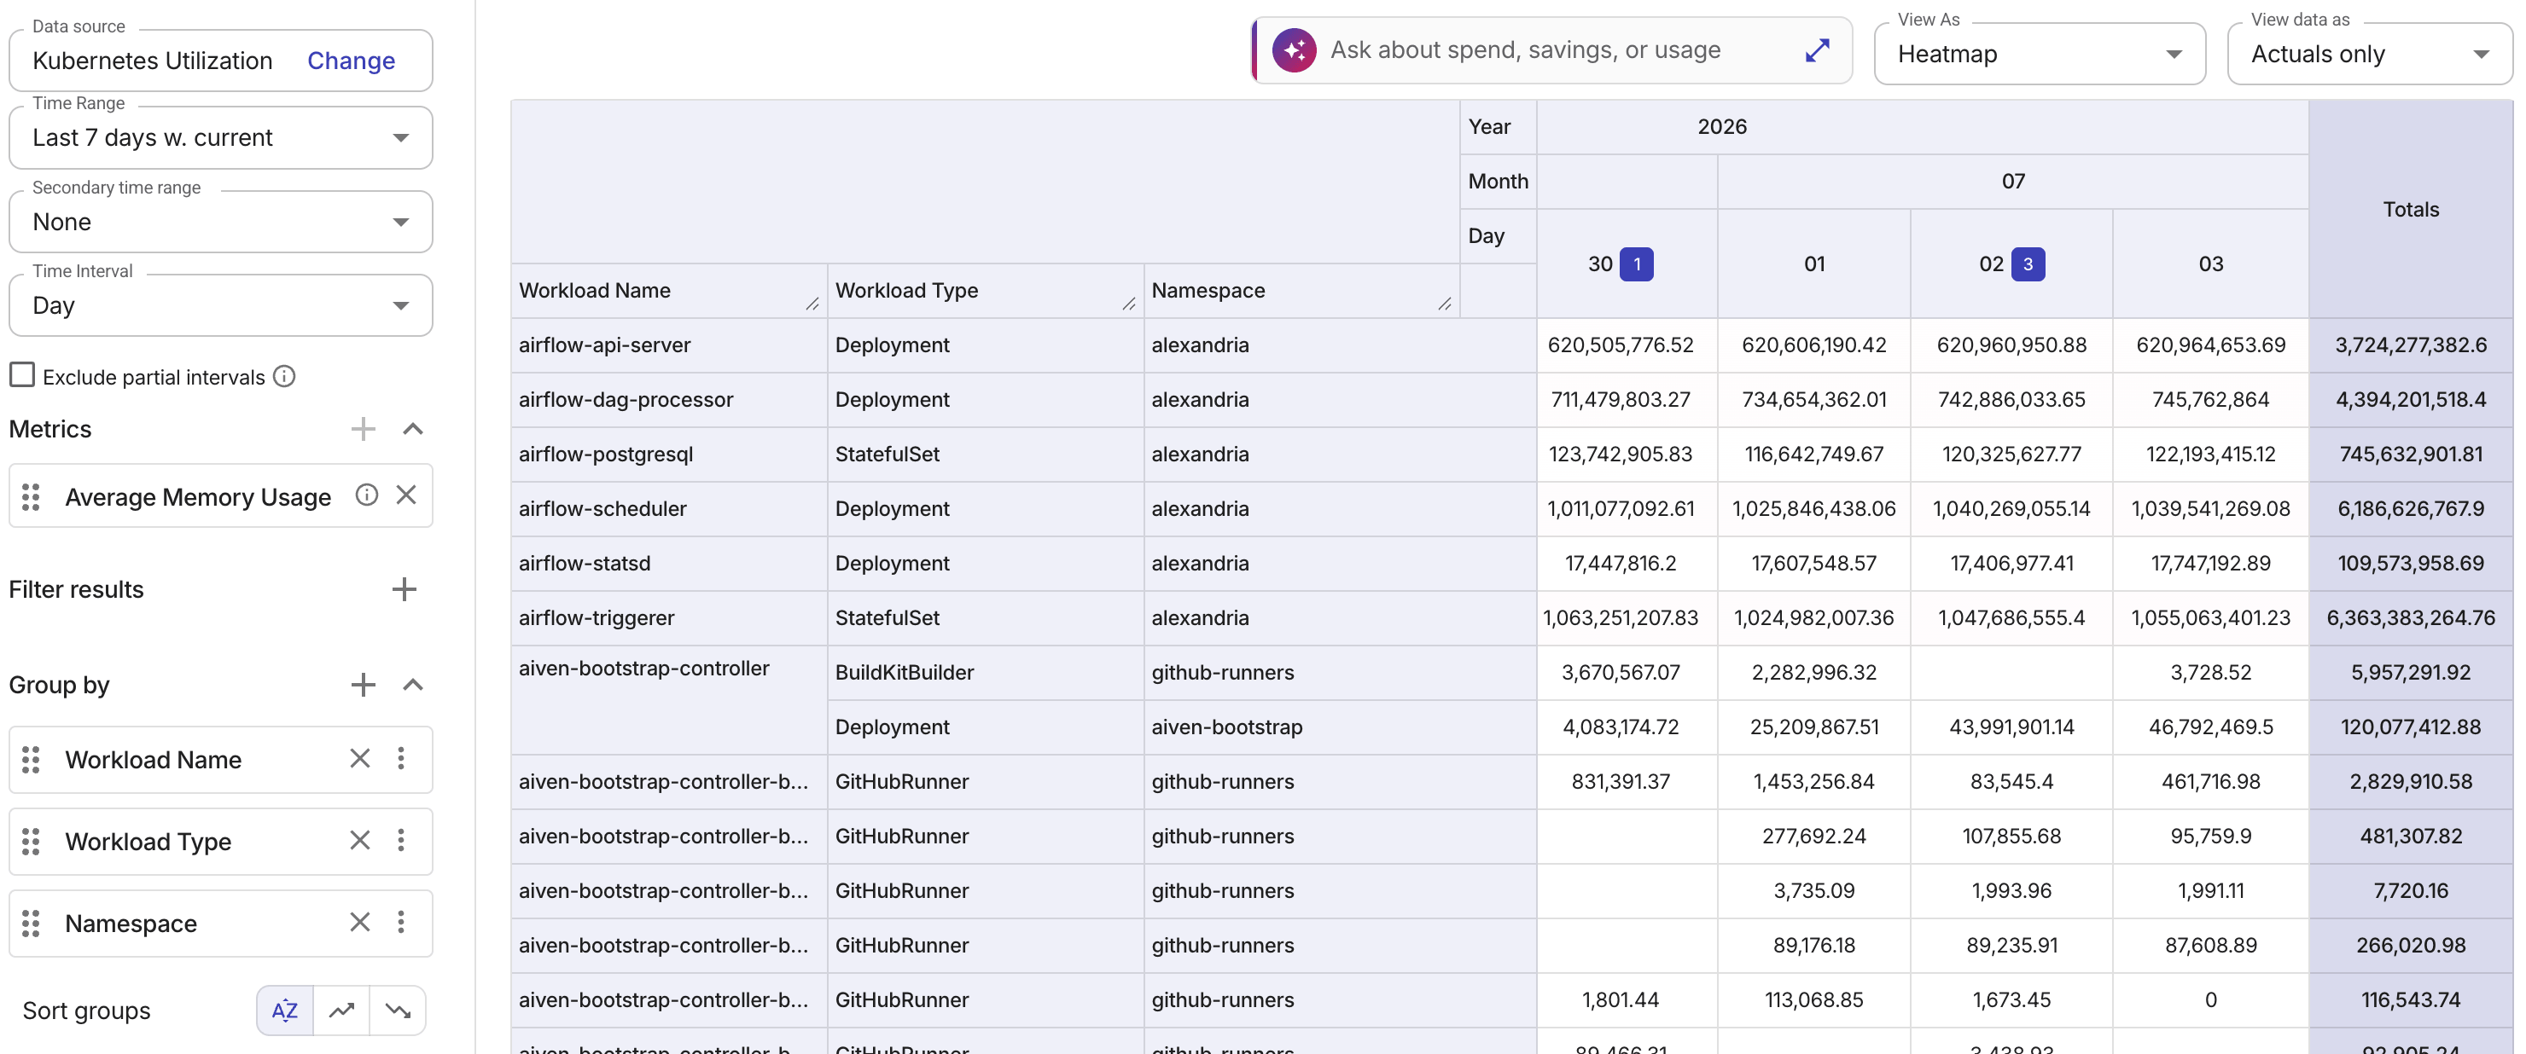This screenshot has width=2526, height=1054.
Task: Click the heatmap cell 43,991,901.14
Action: click(2011, 727)
